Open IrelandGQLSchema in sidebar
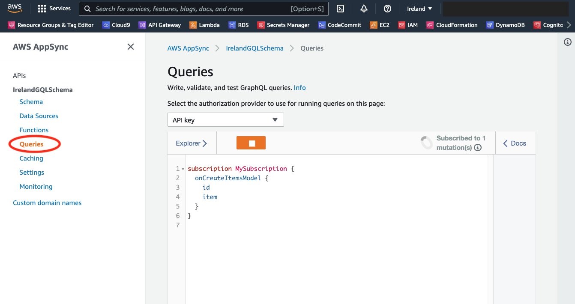 click(x=43, y=89)
